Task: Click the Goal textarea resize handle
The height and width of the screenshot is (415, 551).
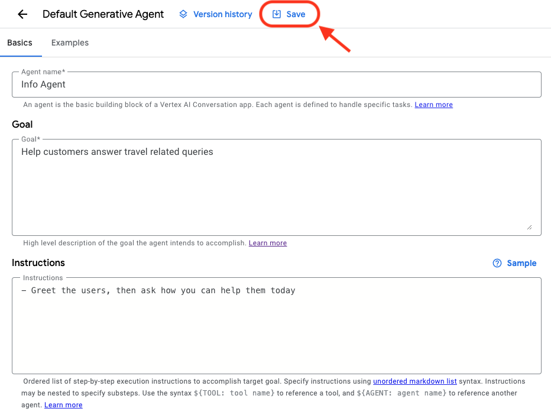Action: pyautogui.click(x=530, y=228)
